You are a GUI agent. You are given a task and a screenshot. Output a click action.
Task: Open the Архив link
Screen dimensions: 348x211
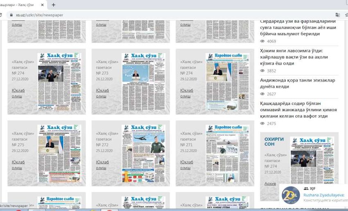[270, 184]
